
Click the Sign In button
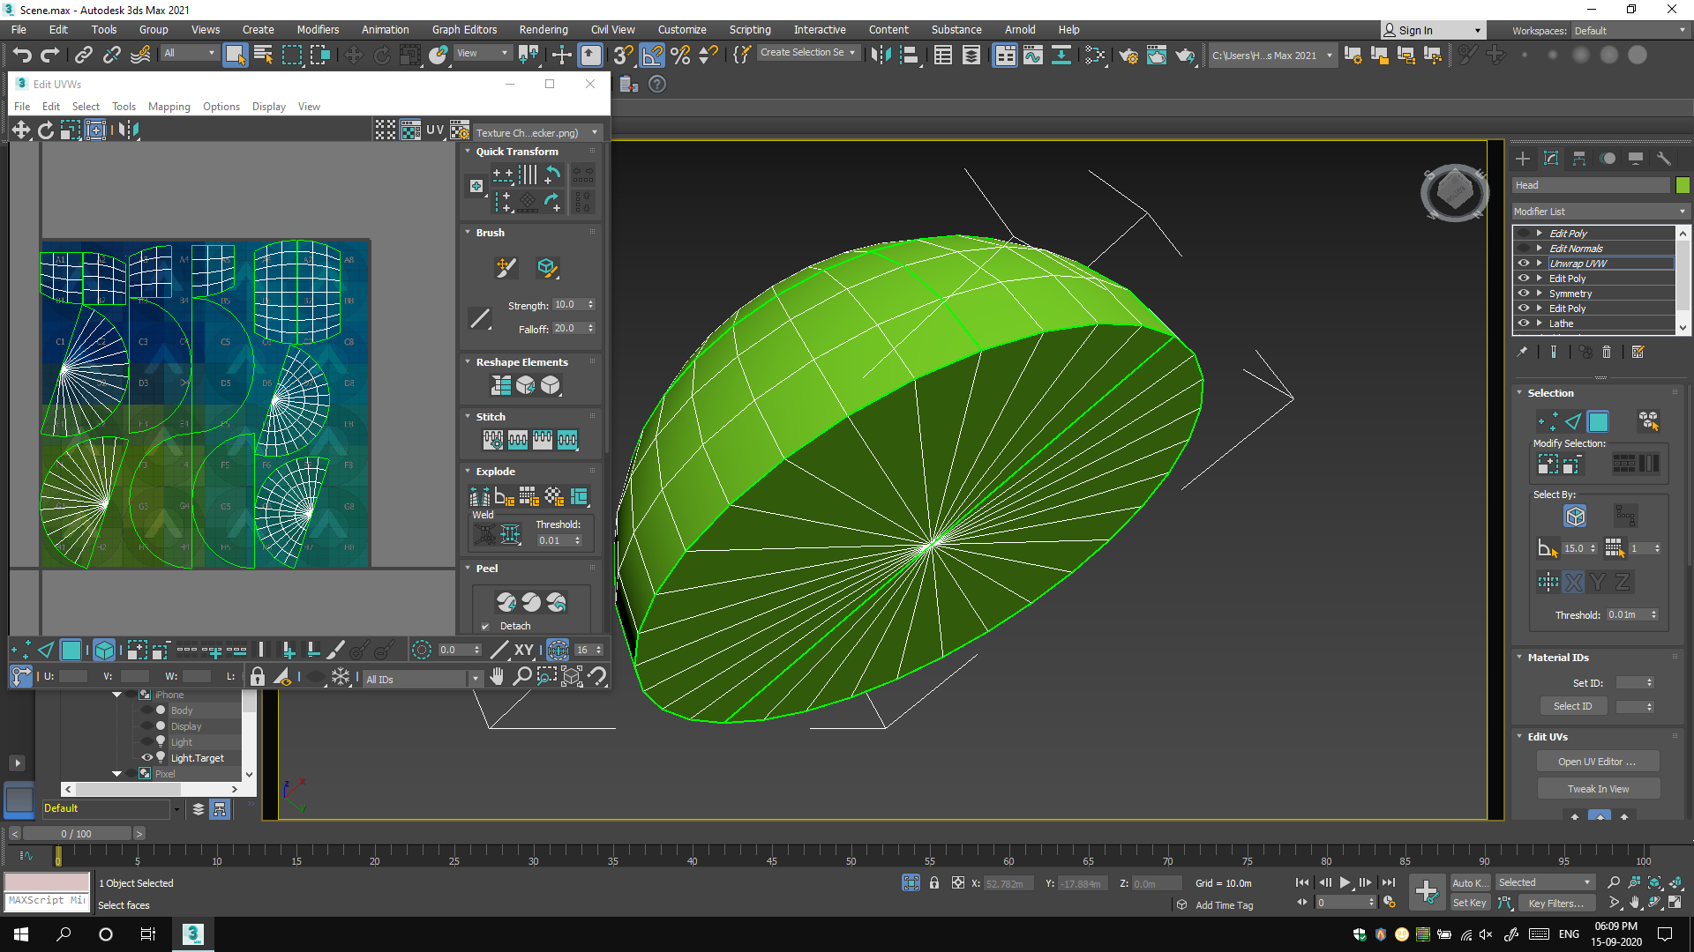click(1432, 31)
